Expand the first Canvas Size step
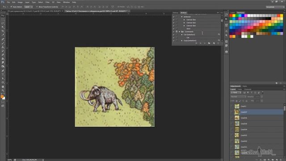The width and height of the screenshot is (286, 161). click(184, 20)
